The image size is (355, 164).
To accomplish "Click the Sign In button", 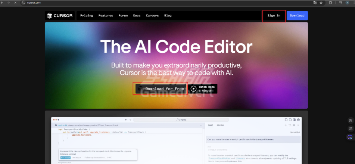I will (274, 16).
